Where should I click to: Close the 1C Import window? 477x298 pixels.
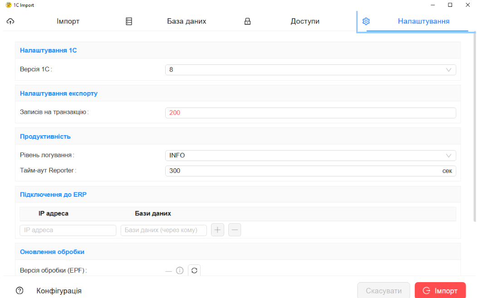[x=467, y=5]
